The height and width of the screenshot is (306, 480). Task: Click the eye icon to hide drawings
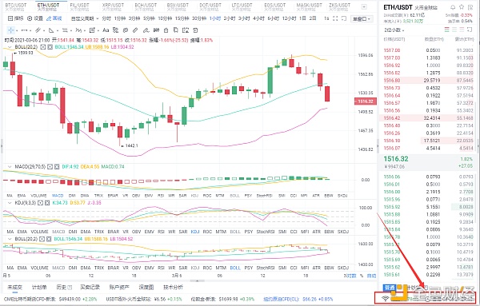pyautogui.click(x=126, y=30)
